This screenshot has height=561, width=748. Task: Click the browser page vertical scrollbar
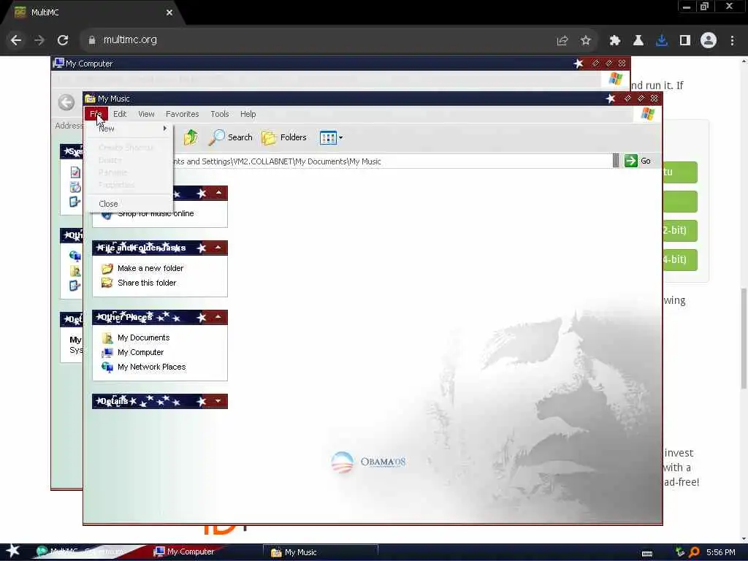pyautogui.click(x=744, y=339)
